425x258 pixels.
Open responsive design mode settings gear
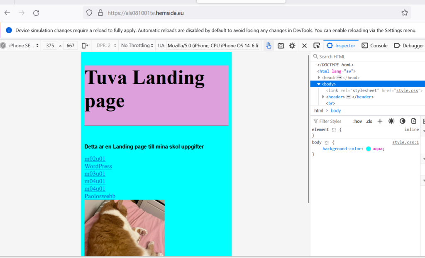click(292, 46)
